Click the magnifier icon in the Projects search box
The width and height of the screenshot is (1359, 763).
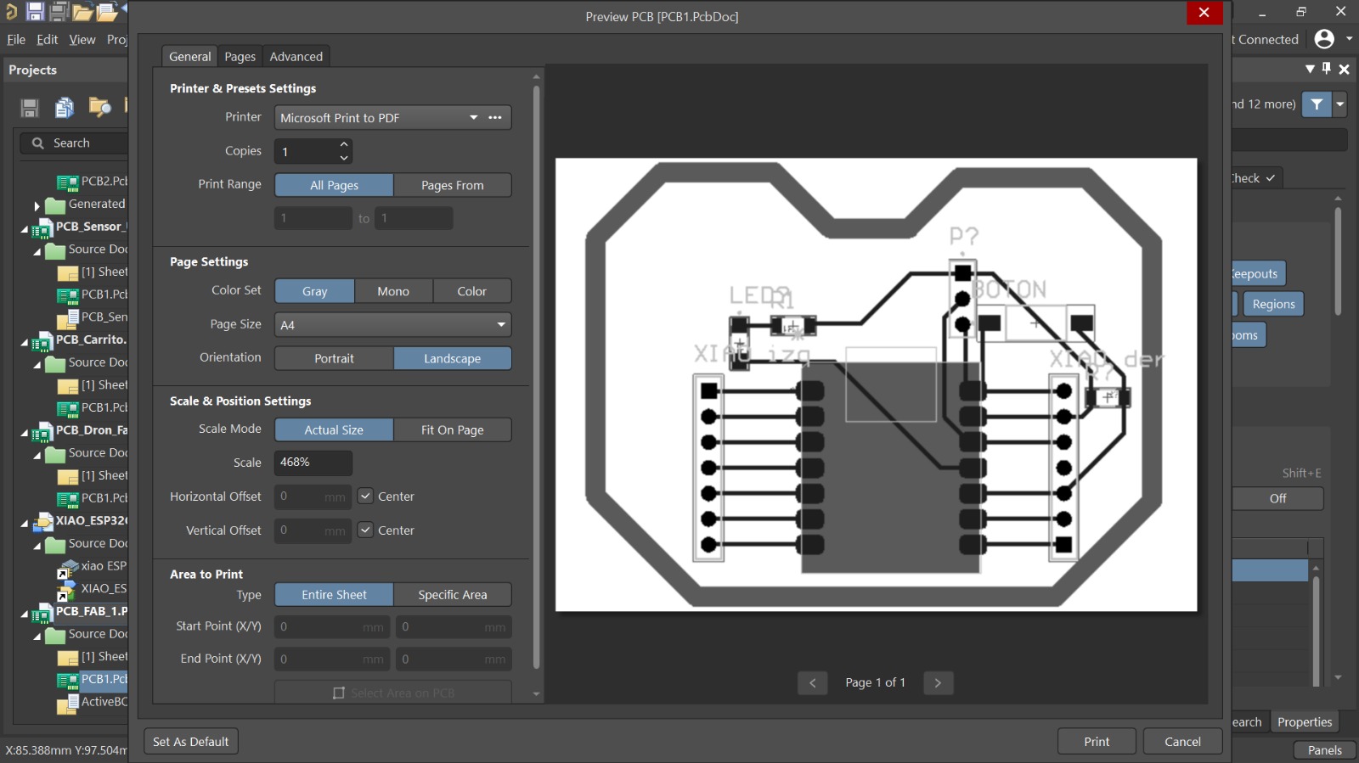(37, 143)
